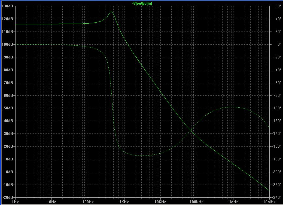The image size is (283, 205).
Task: Click the dashed phase curve maximum near 1MHz
Action: pyautogui.click(x=232, y=107)
